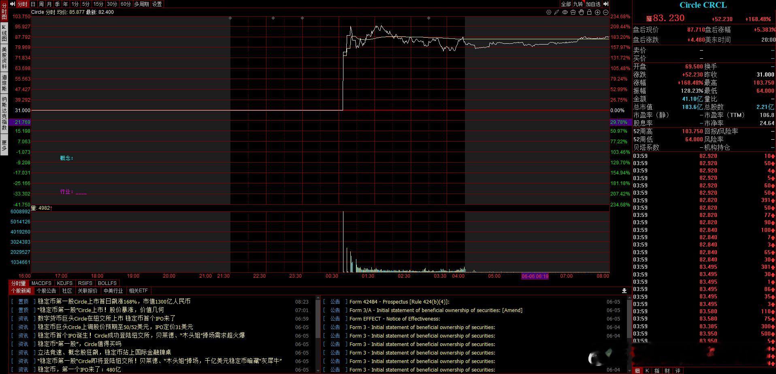Select the RSIFS indicator tab
This screenshot has width=776, height=374.
tap(85, 283)
